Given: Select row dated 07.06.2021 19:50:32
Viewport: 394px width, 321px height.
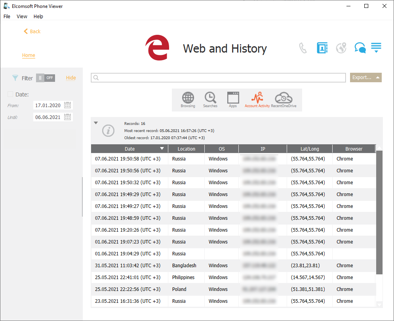Looking at the screenshot, I should [233, 182].
